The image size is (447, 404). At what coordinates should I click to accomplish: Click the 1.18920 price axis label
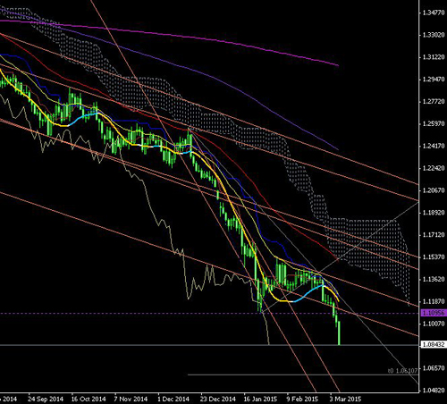tap(434, 213)
